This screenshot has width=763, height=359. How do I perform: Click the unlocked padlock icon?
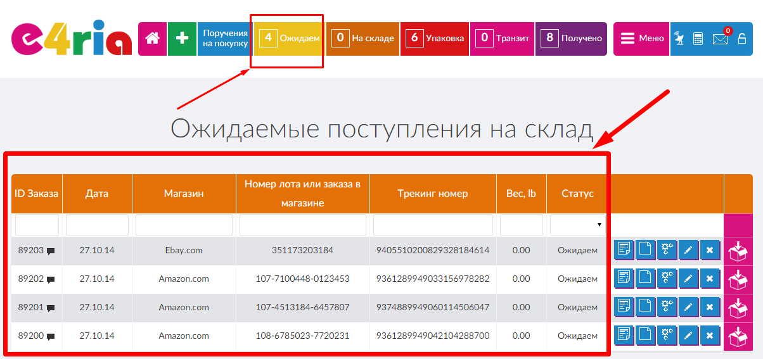click(x=742, y=39)
